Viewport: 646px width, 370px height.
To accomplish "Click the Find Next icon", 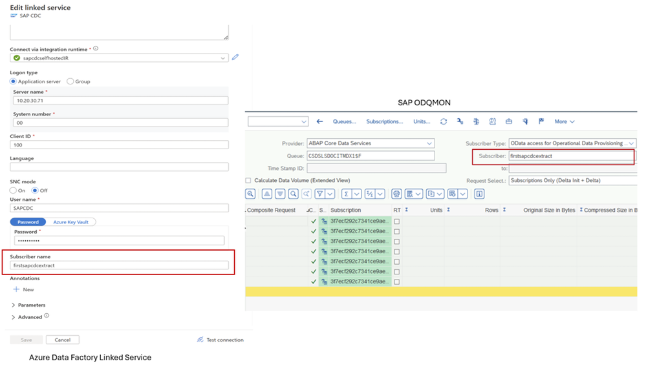I will (x=306, y=194).
